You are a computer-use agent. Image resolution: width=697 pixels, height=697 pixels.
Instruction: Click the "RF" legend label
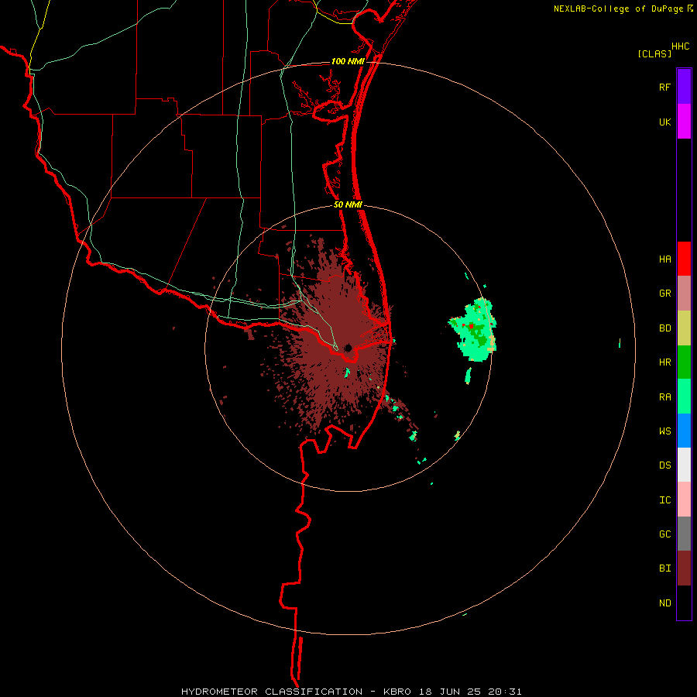664,88
